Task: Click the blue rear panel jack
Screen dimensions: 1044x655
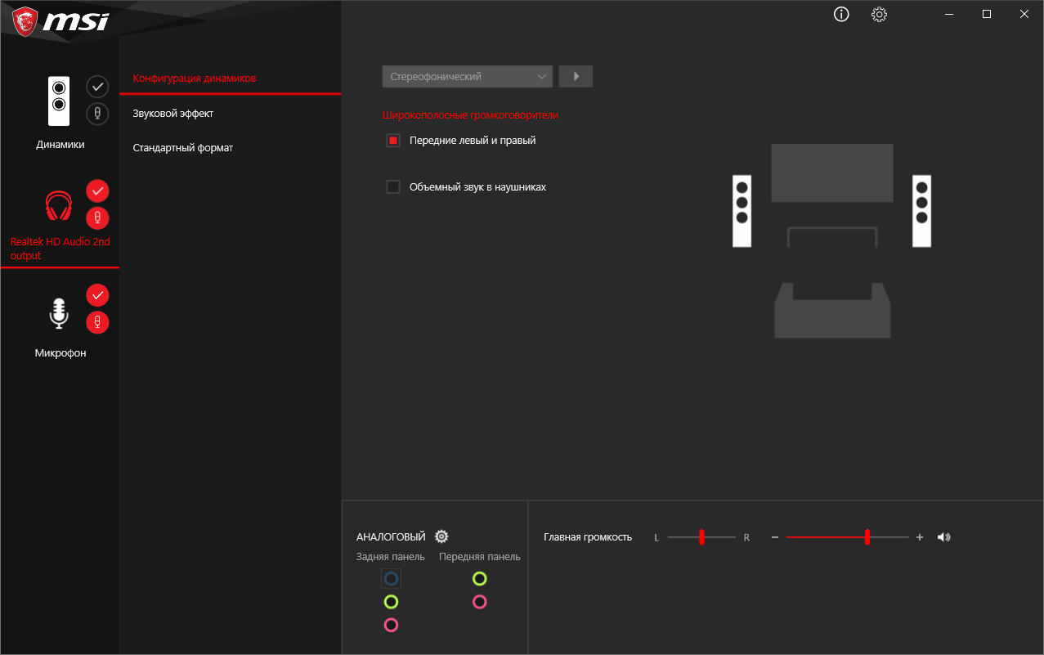Action: (391, 578)
